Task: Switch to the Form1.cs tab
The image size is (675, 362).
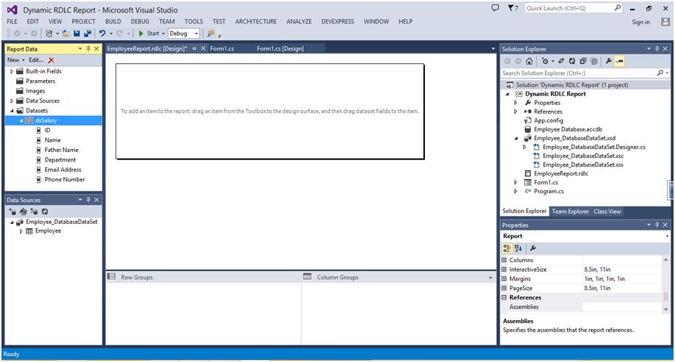Action: (x=222, y=48)
